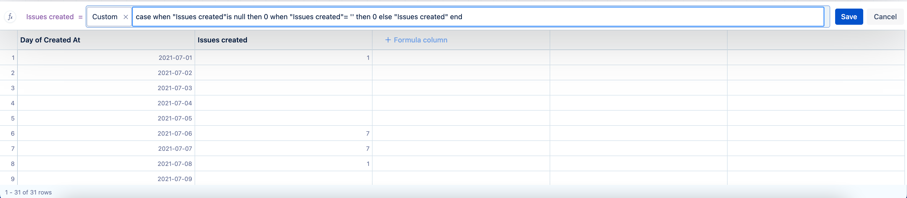This screenshot has width=907, height=198.
Task: Select row number 6 header
Action: (9, 133)
